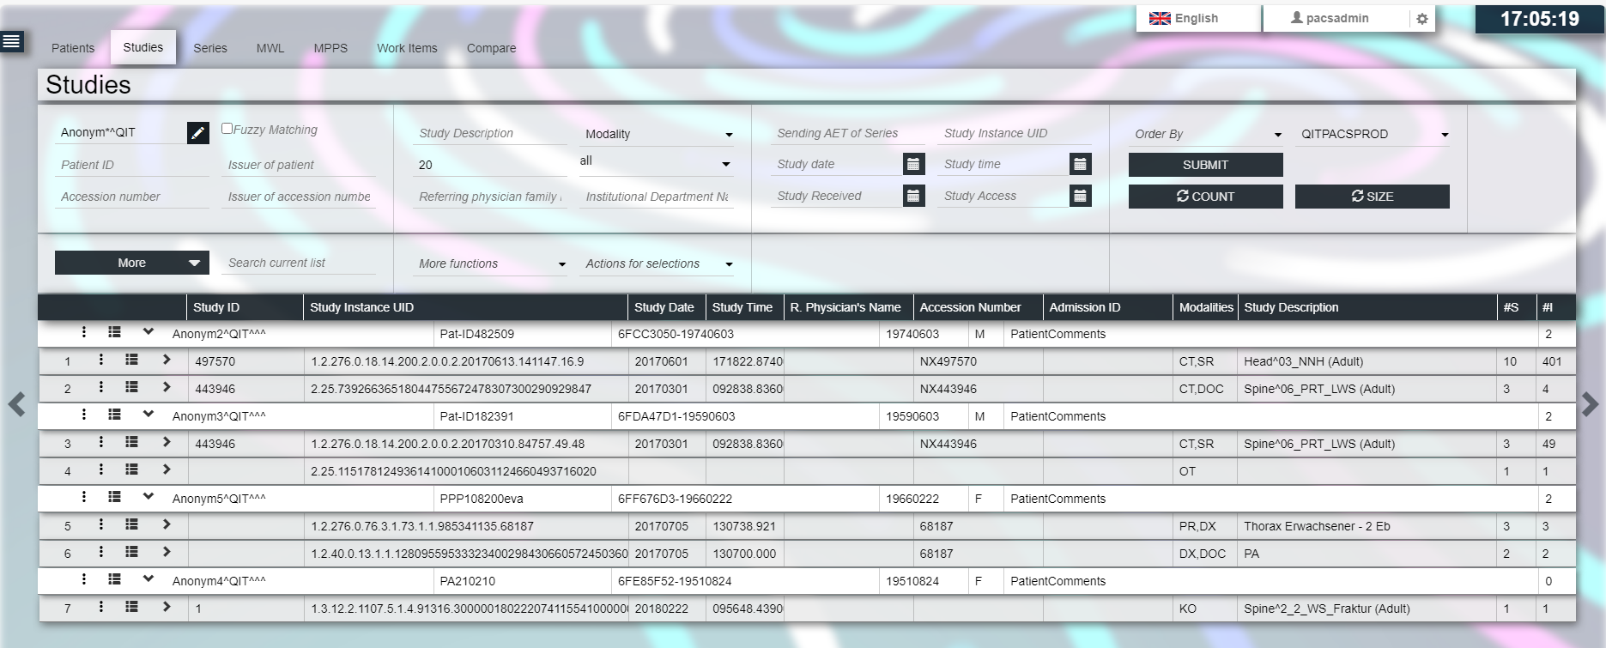The image size is (1606, 648).
Task: Click the Study Description input field
Action: 489,133
